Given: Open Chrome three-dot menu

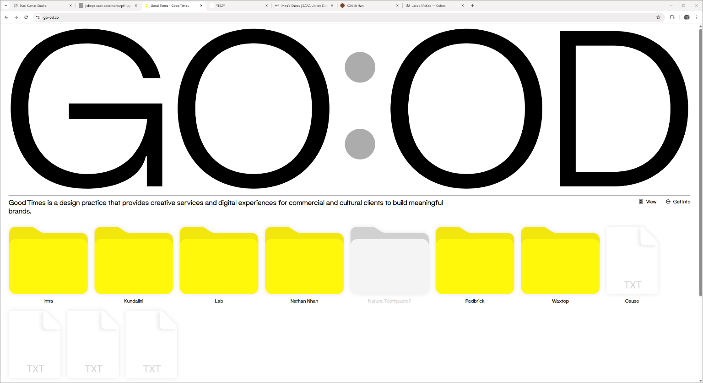Looking at the screenshot, I should [697, 17].
